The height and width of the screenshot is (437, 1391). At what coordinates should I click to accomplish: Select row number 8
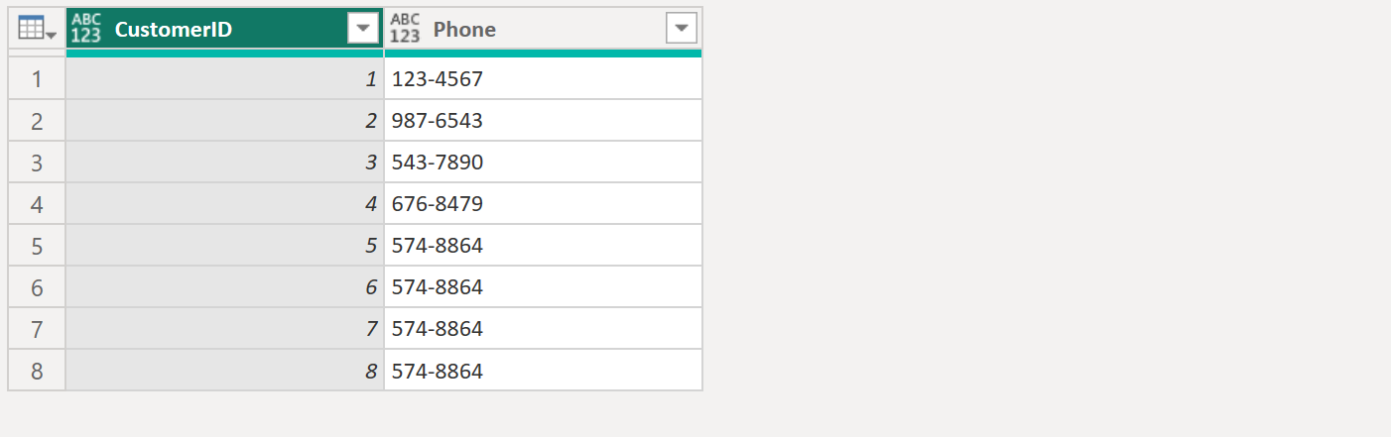37,371
